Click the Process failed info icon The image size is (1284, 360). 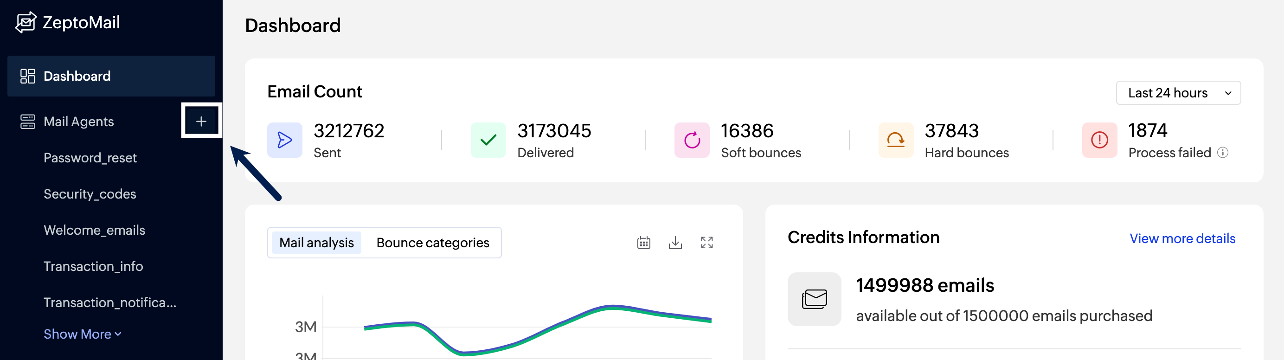click(1223, 153)
